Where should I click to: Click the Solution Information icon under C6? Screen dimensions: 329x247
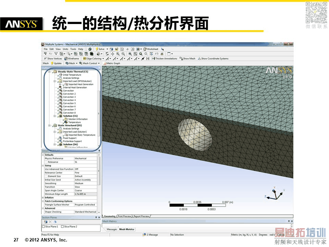pyautogui.click(x=65, y=119)
